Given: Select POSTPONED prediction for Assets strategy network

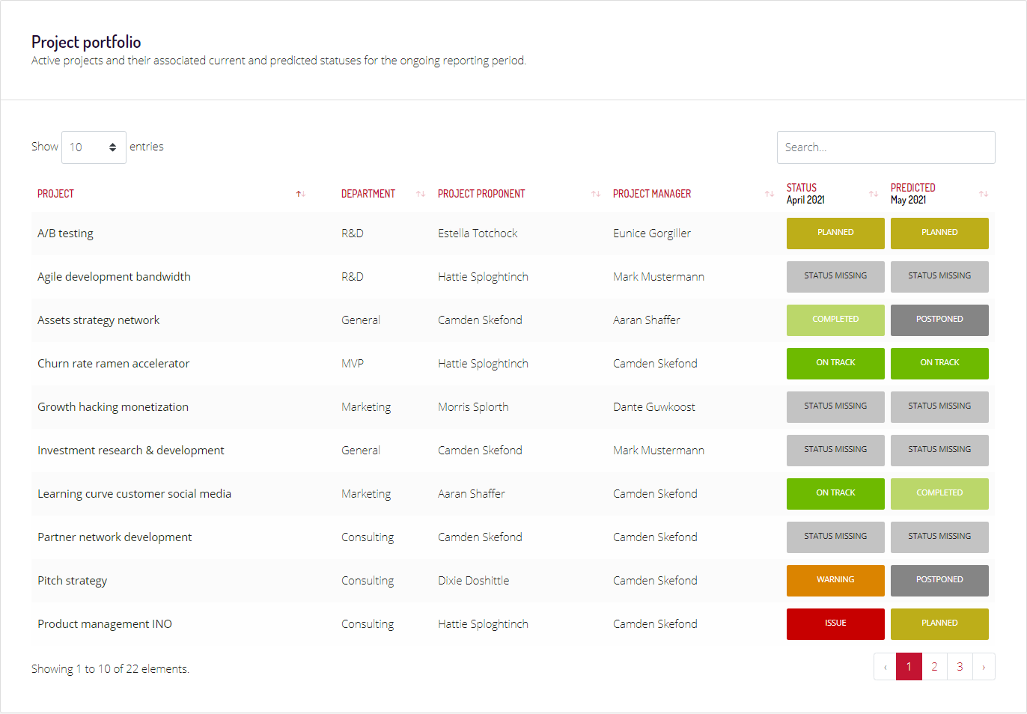Looking at the screenshot, I should pos(939,320).
